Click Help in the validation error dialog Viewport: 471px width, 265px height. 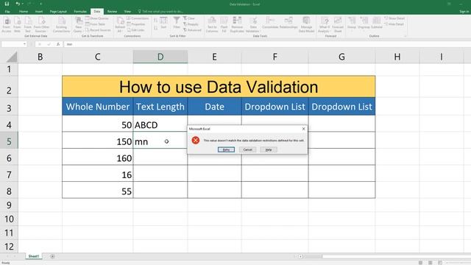coord(269,149)
